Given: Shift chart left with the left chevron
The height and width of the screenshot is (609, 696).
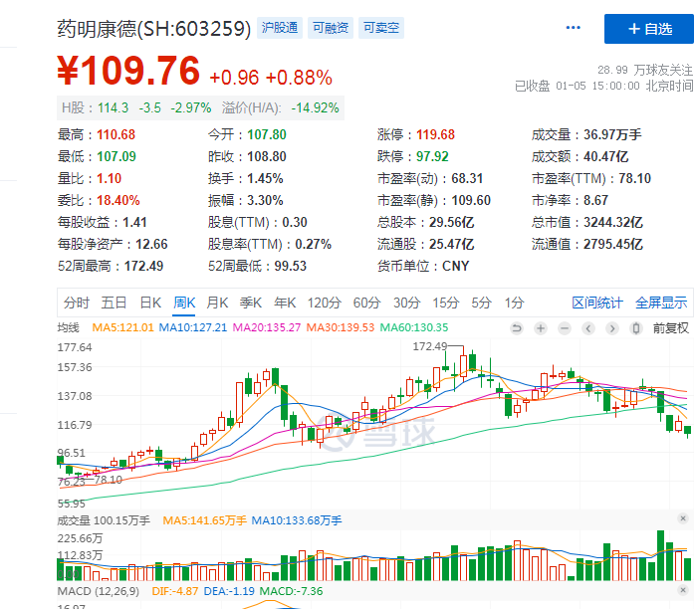Looking at the screenshot, I should 588,328.
